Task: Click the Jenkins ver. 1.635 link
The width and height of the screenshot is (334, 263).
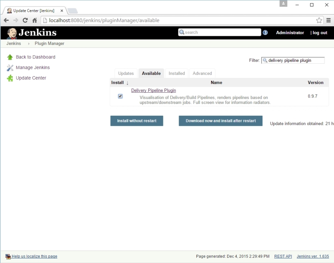Action: coord(313,256)
